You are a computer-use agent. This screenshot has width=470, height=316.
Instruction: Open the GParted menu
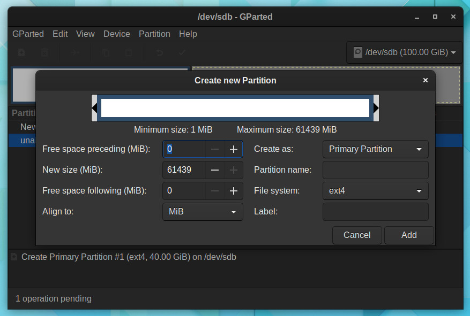click(28, 34)
